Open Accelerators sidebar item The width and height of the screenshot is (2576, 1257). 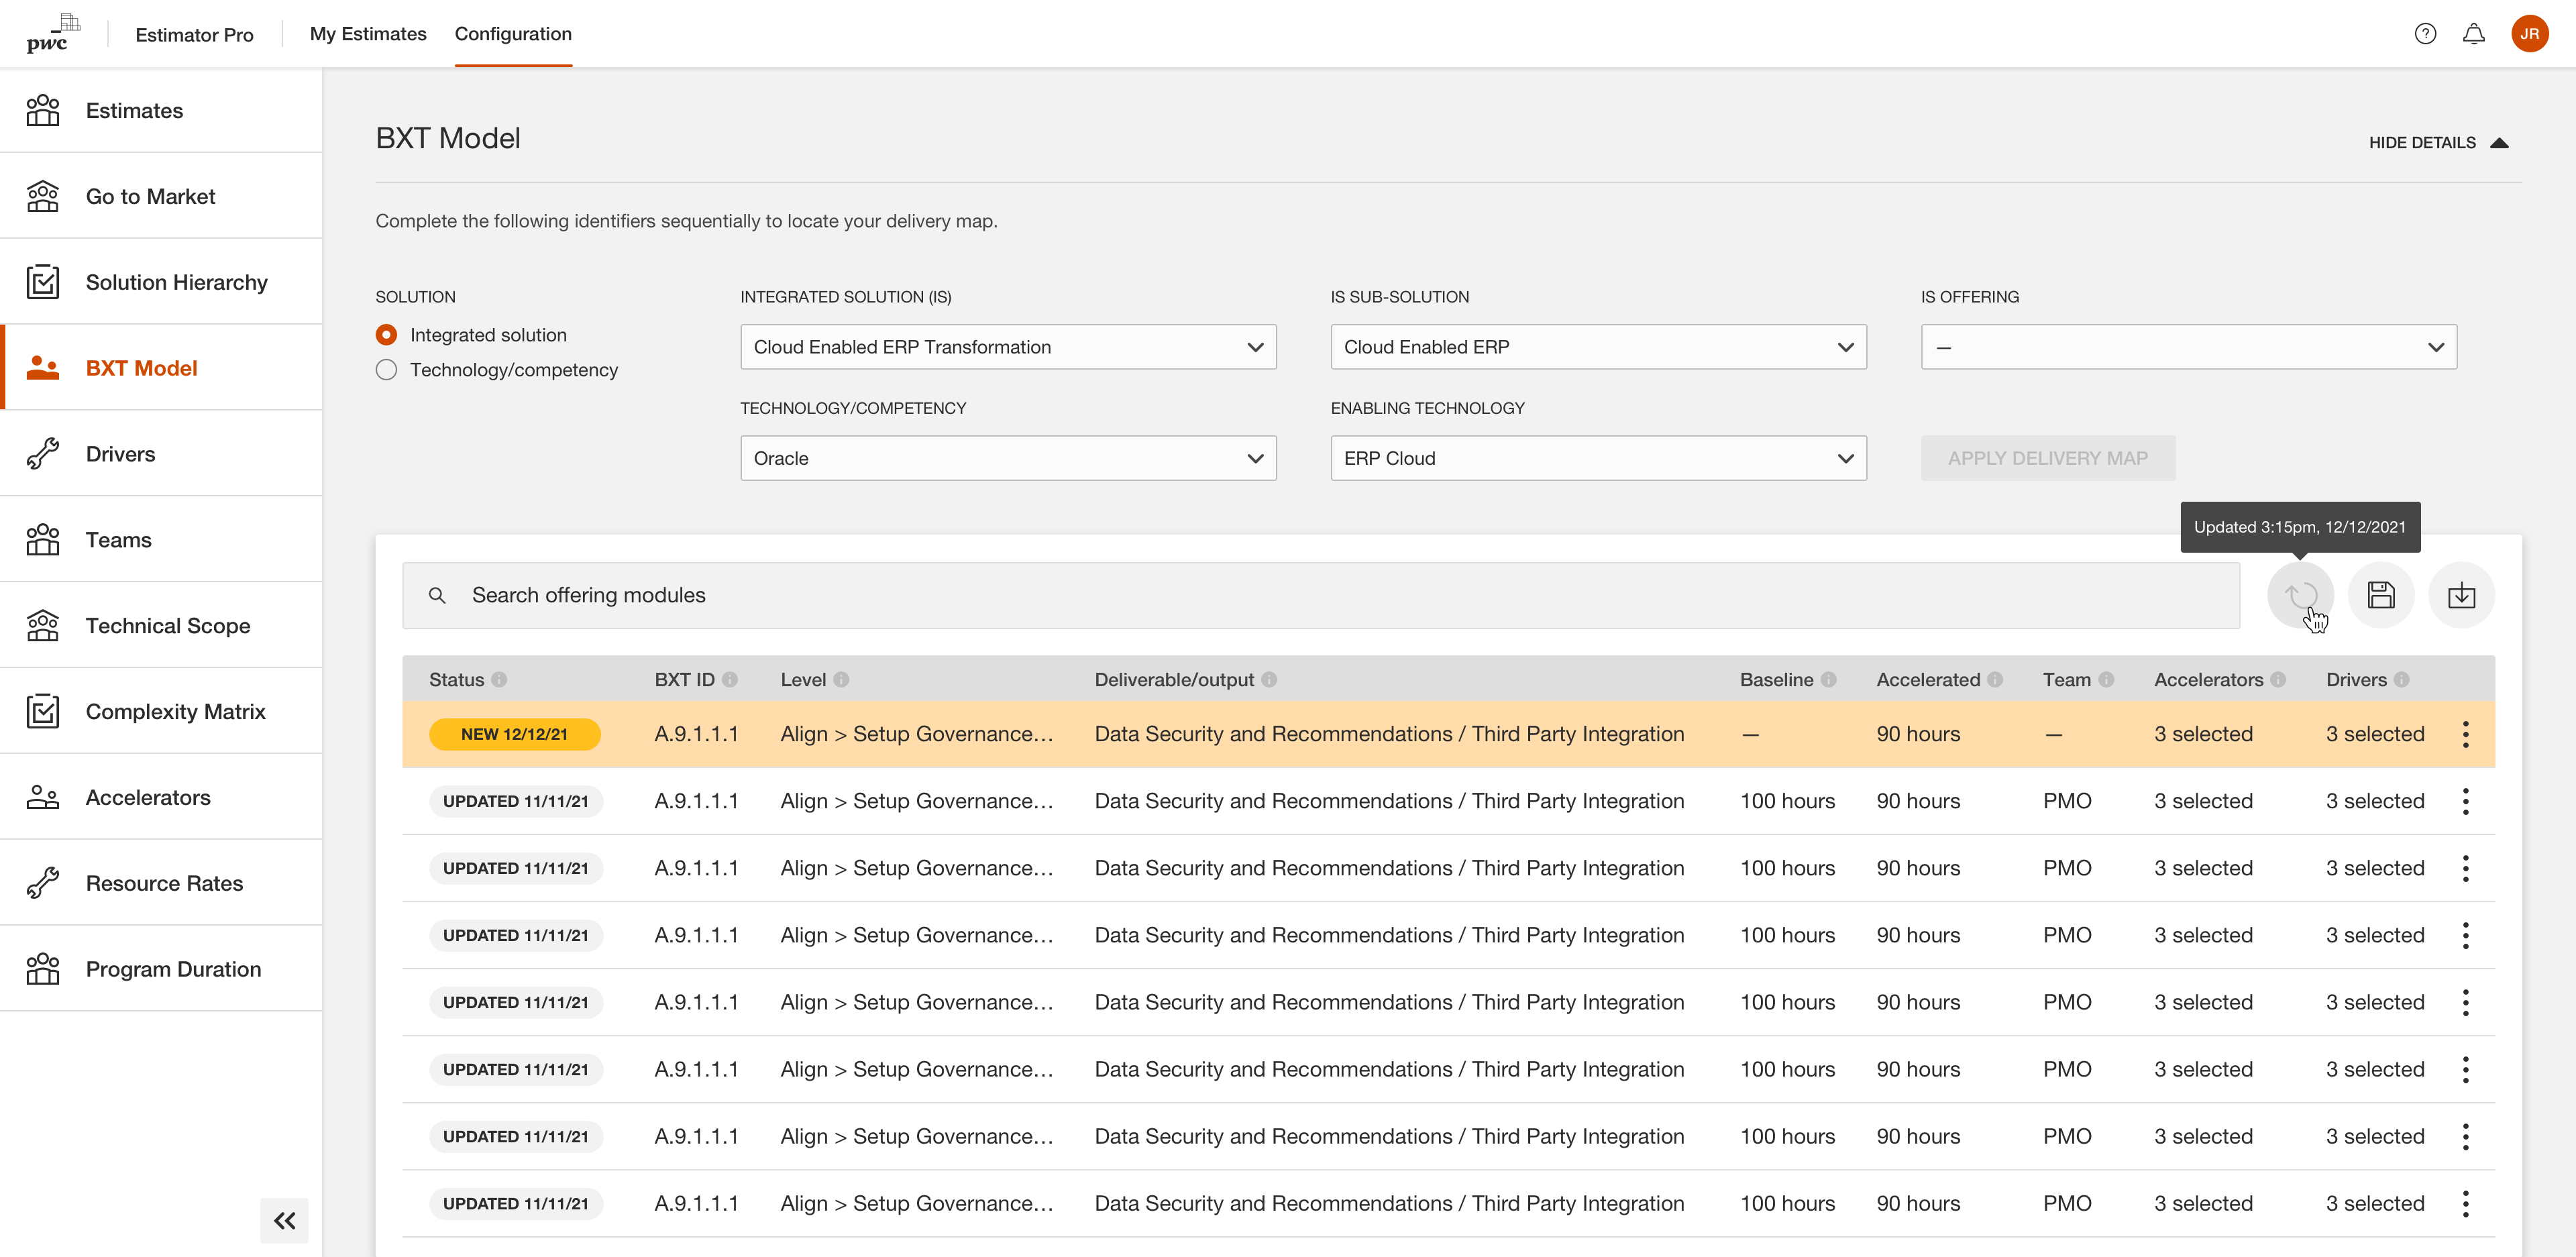coord(161,797)
